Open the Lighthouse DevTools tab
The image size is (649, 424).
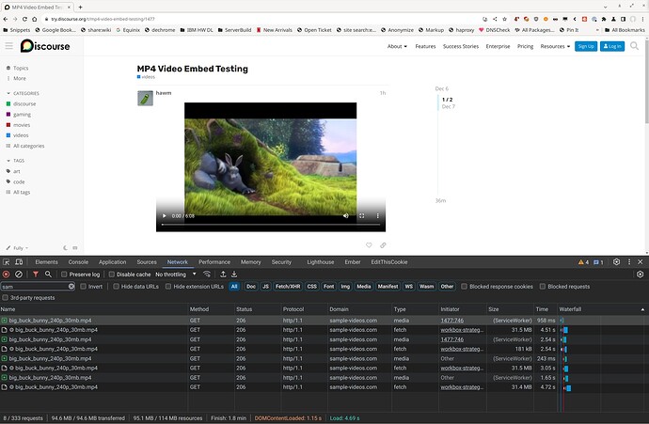click(x=321, y=262)
